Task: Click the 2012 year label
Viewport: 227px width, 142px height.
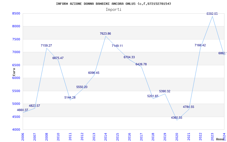Action: point(82,137)
